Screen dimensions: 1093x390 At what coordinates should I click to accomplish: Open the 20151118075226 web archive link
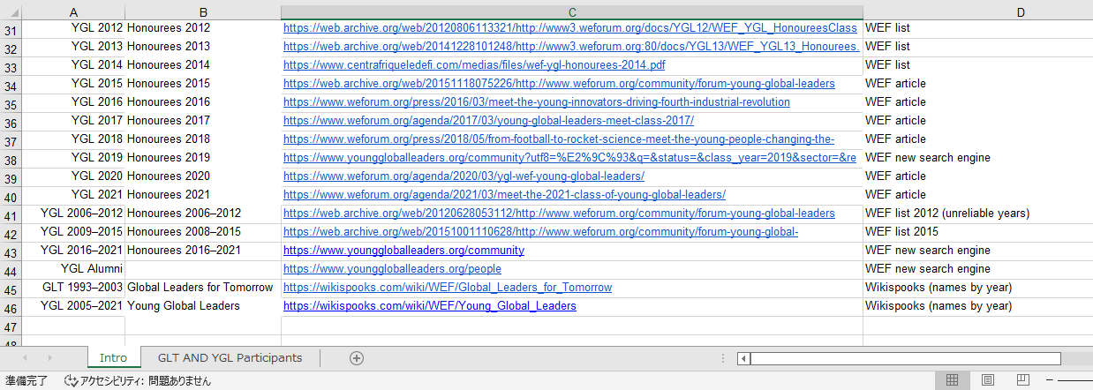[x=559, y=84]
